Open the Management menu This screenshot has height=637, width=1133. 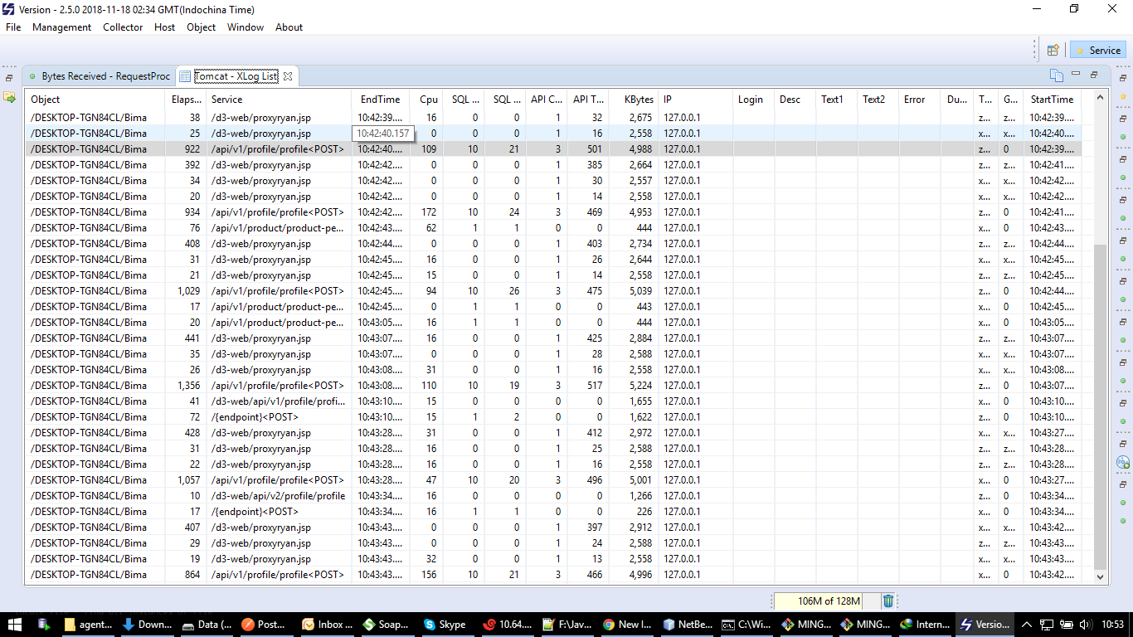[61, 27]
